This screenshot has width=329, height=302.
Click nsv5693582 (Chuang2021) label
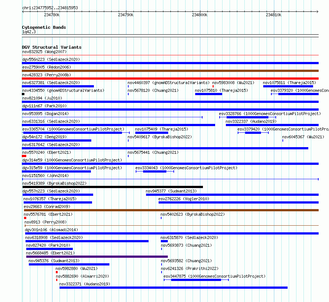[186, 261]
